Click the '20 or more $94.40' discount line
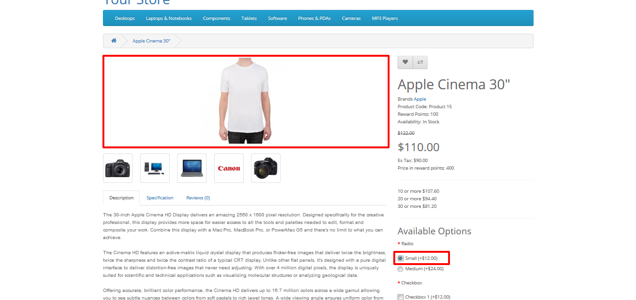The image size is (636, 300). tap(417, 199)
